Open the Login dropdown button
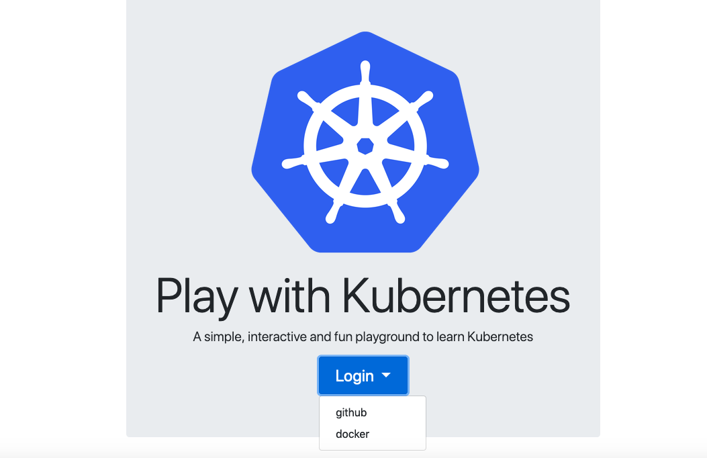The width and height of the screenshot is (707, 458). (x=363, y=375)
